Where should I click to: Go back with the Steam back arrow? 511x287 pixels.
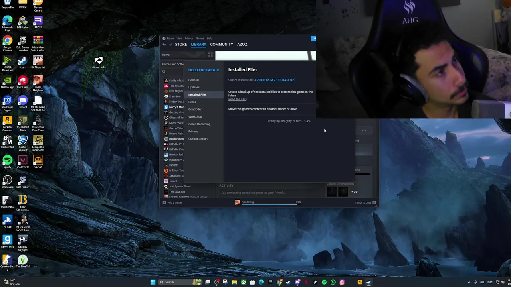164,44
